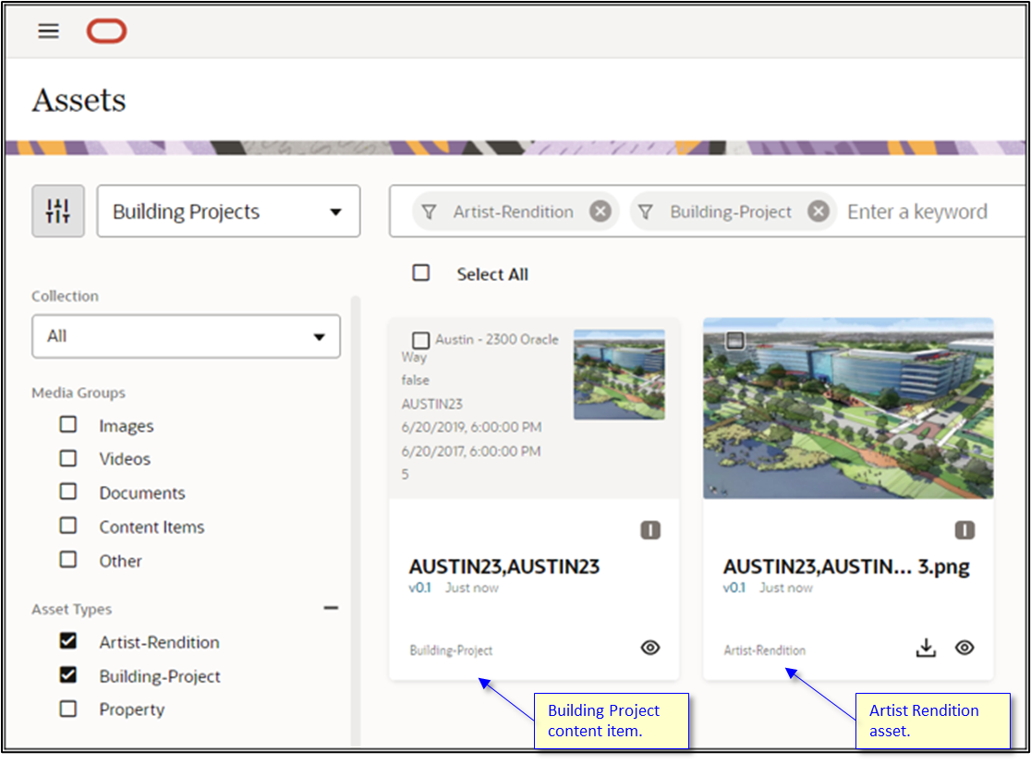Click the hamburger navigation menu icon

pyautogui.click(x=47, y=30)
